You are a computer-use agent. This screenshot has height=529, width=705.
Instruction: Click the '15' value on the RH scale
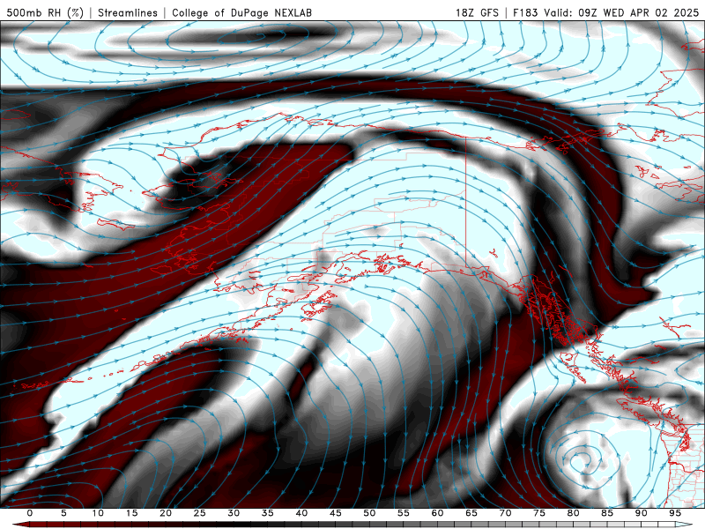(131, 513)
